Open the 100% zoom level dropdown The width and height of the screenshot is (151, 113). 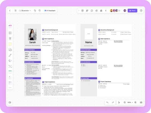click(130, 102)
